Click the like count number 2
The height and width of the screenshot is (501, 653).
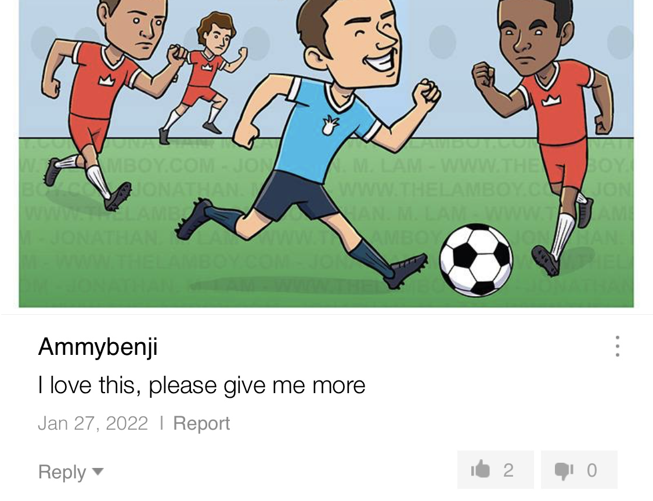[508, 470]
